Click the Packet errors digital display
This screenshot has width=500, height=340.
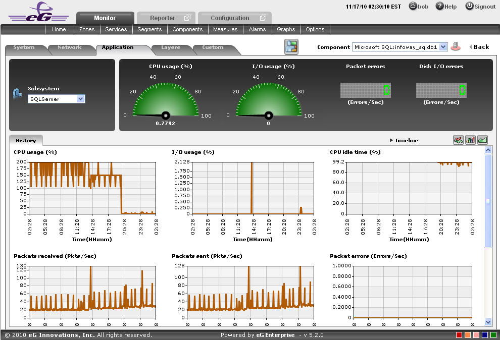pyautogui.click(x=366, y=90)
